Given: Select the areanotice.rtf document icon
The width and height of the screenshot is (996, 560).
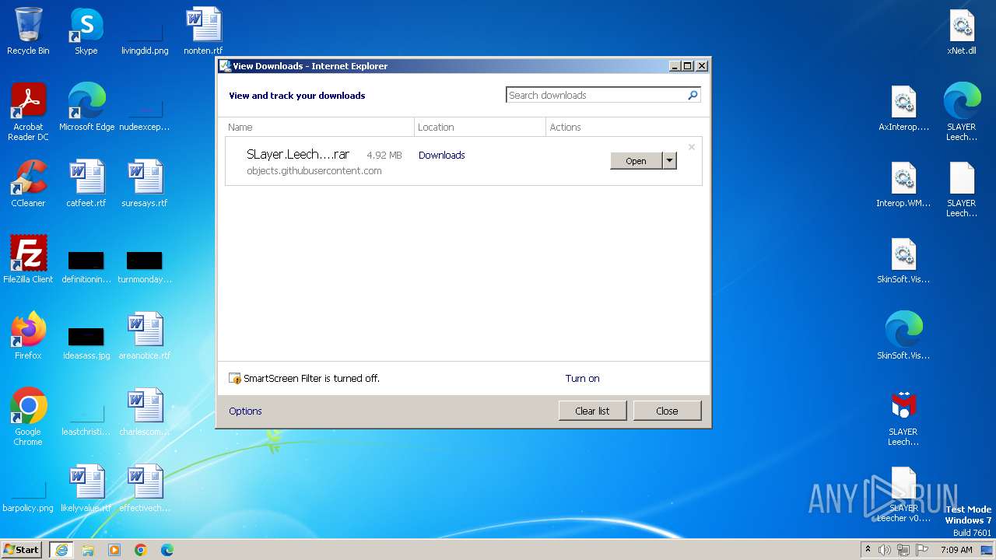Looking at the screenshot, I should coord(145,336).
